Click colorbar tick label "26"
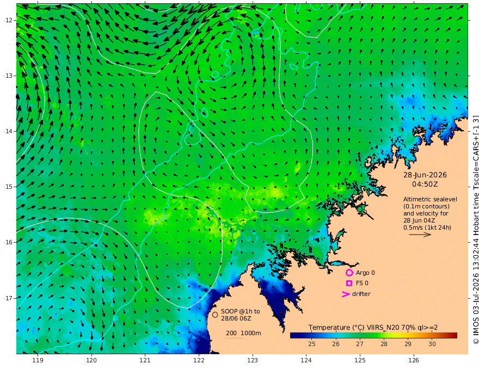 [336, 344]
